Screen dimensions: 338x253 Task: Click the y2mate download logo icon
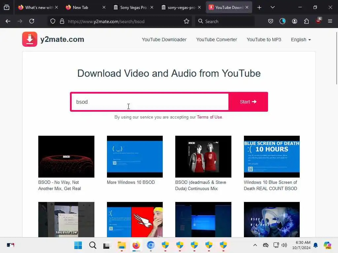[x=29, y=39]
